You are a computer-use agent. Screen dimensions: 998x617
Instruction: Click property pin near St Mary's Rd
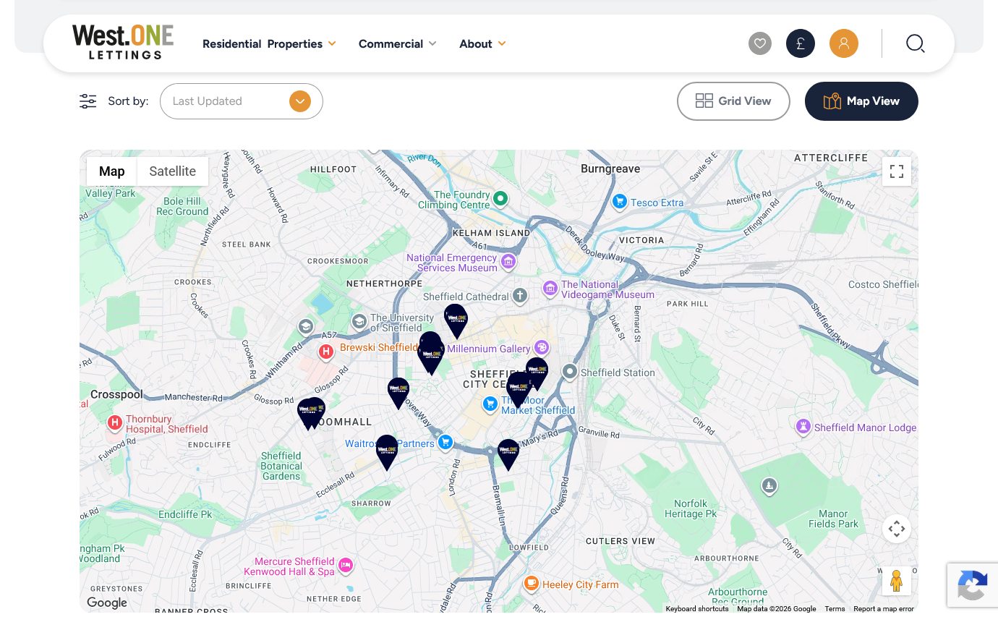pyautogui.click(x=508, y=455)
